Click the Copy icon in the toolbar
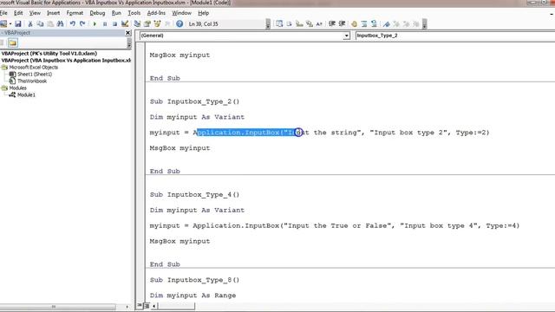555x312 pixels. 41,24
